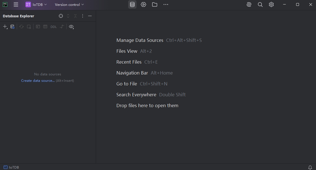The image size is (316, 170).
Task: Open notifications bell in status bar
Action: coord(310,167)
